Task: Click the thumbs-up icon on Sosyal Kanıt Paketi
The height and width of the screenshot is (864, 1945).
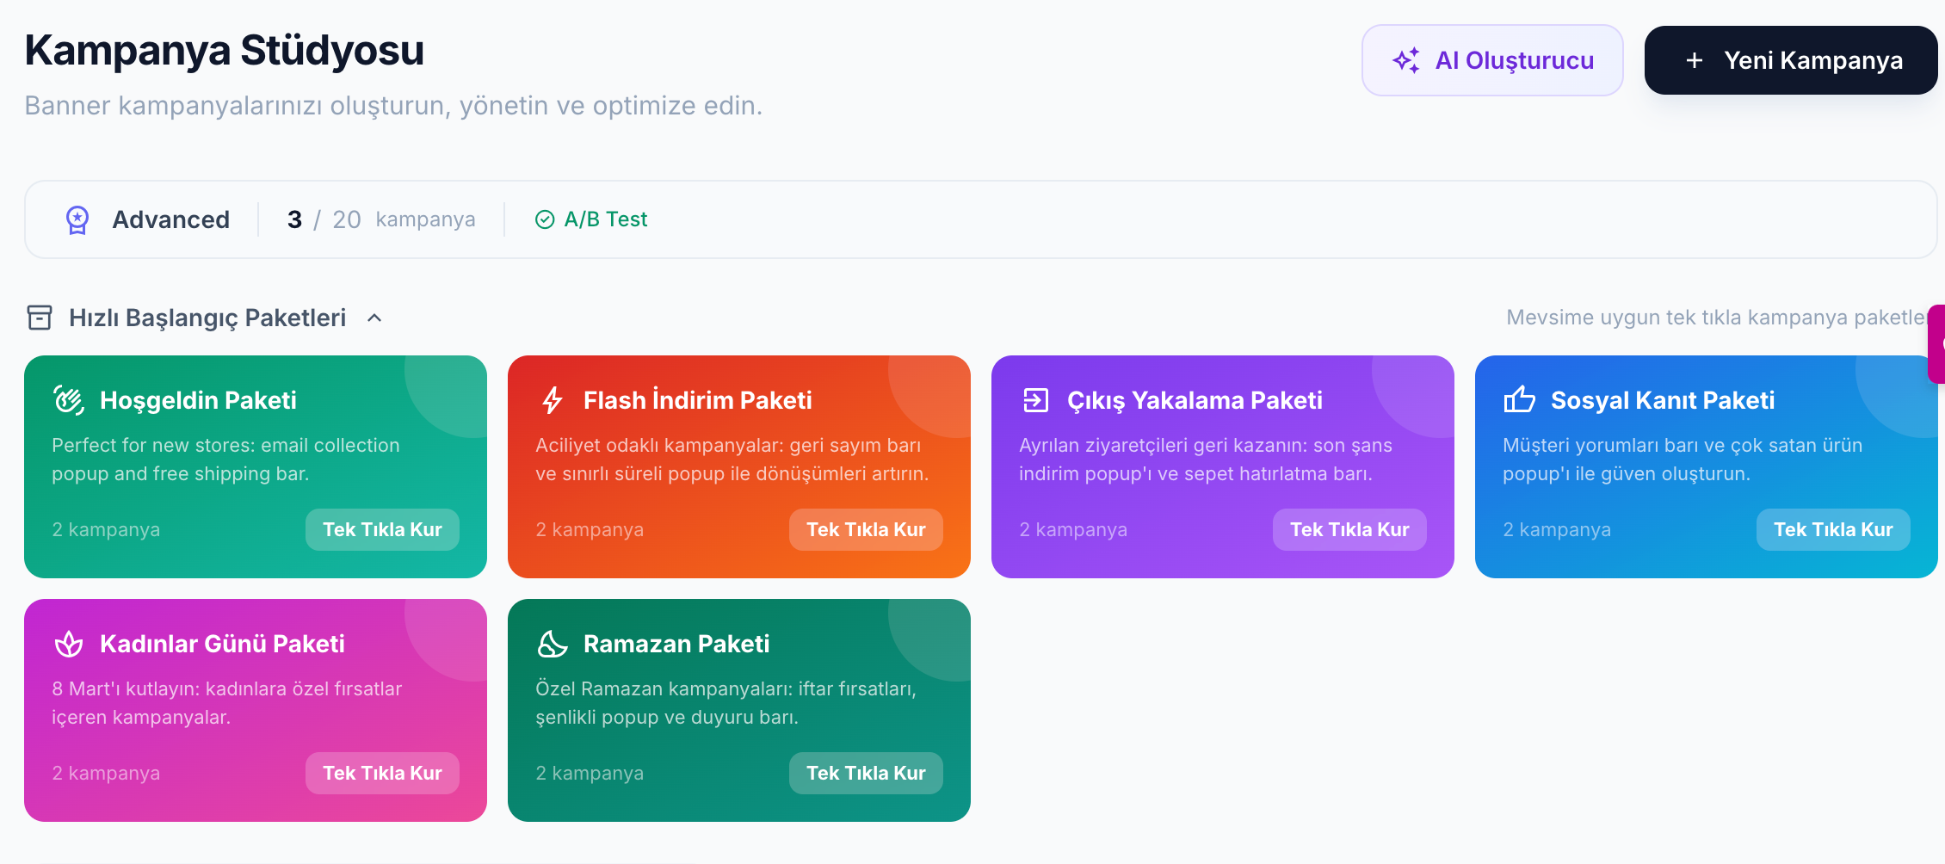Action: tap(1520, 400)
